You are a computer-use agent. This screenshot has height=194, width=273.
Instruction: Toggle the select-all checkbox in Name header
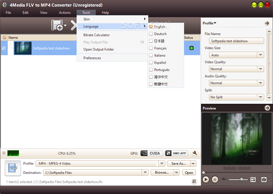4,38
